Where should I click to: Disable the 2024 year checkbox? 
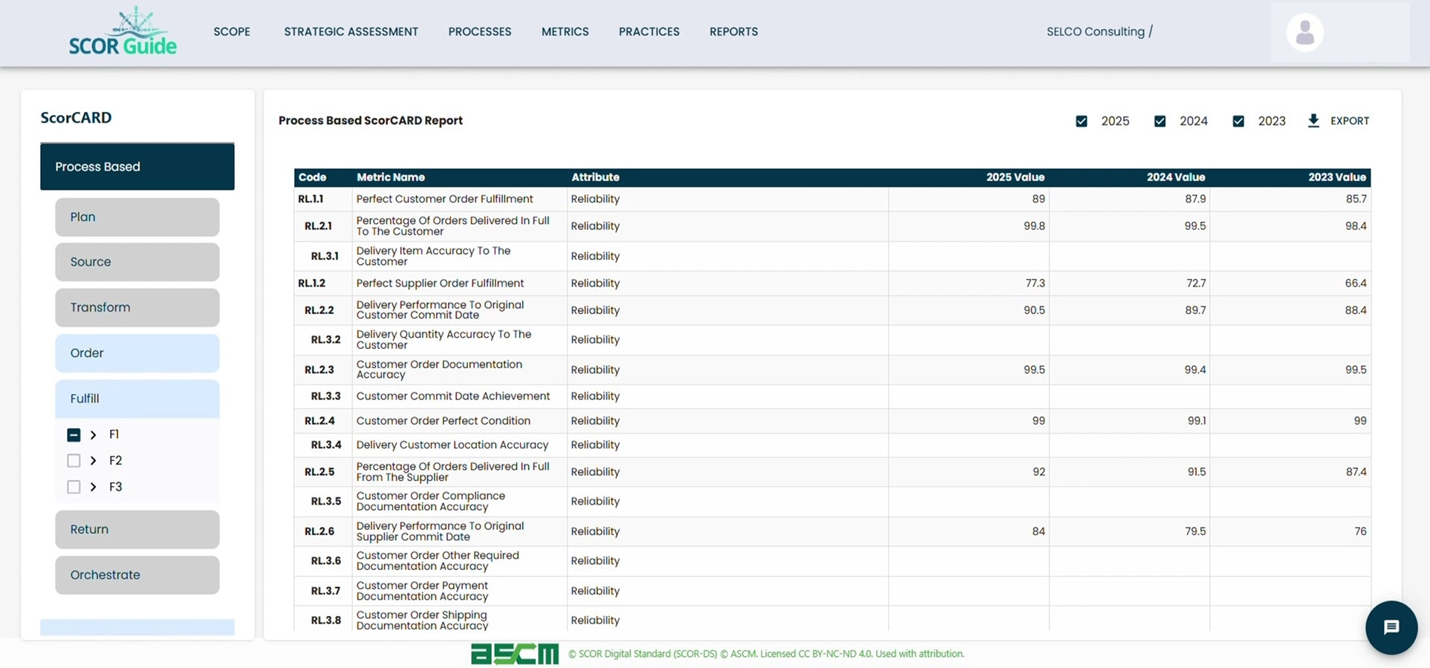[x=1160, y=120]
